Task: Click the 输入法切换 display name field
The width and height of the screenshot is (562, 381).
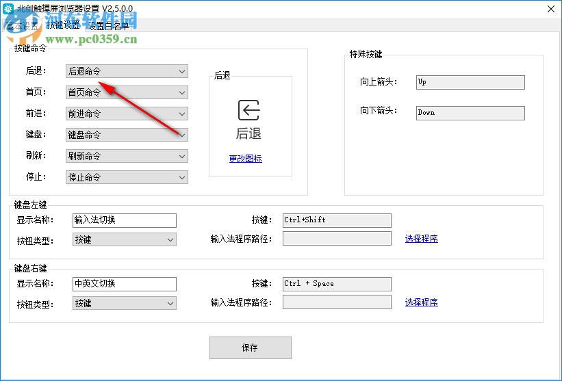Action: 125,220
